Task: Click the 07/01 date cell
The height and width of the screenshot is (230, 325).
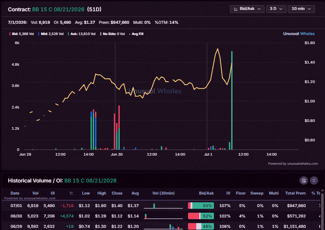Action: click(x=16, y=205)
